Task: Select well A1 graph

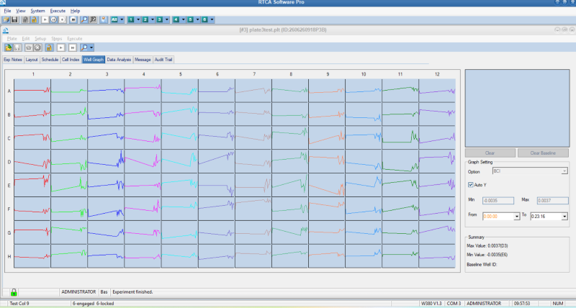Action: [32, 91]
